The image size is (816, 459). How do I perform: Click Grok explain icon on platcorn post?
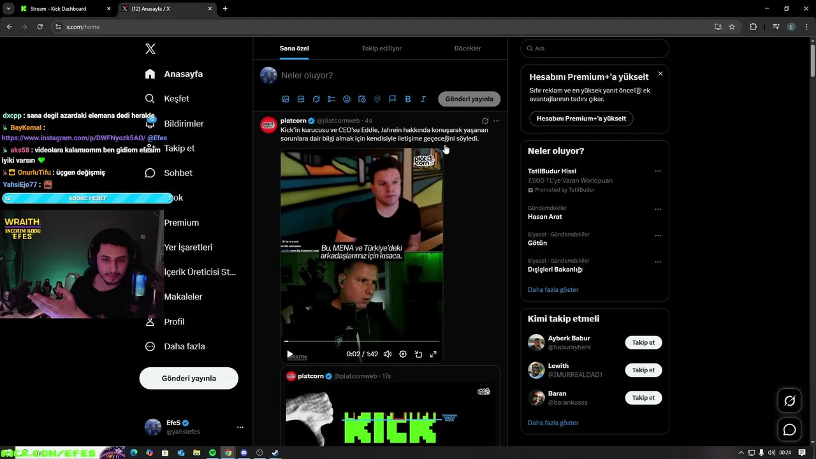485,120
